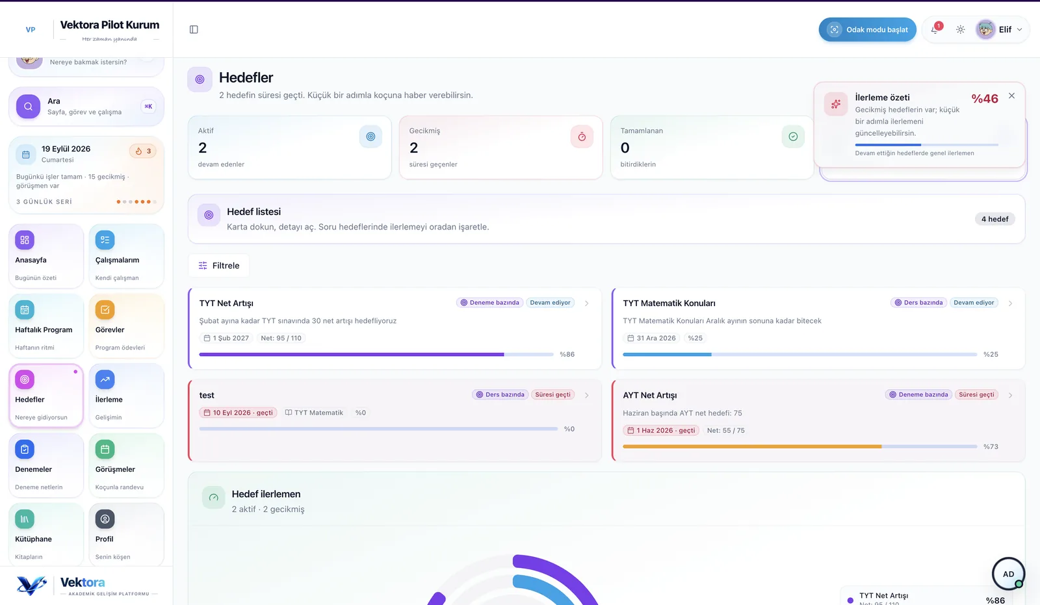Click Süresi geçti badge on test goal
The height and width of the screenshot is (605, 1040).
click(552, 394)
